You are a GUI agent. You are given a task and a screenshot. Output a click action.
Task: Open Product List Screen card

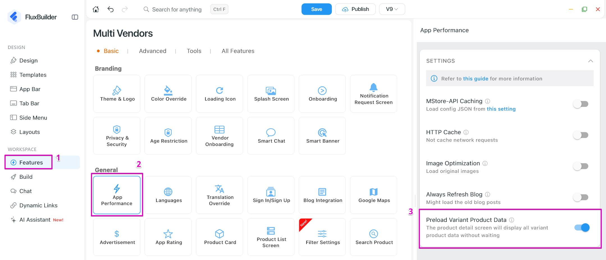tap(271, 237)
